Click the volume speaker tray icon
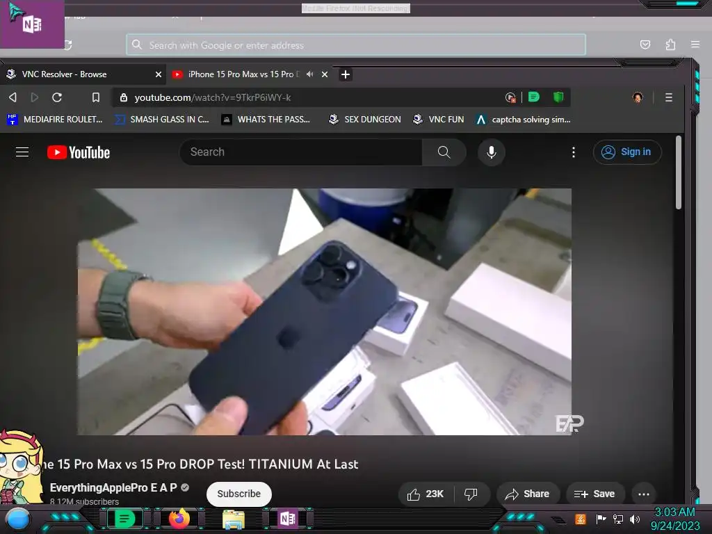The height and width of the screenshot is (534, 712). pyautogui.click(x=634, y=519)
